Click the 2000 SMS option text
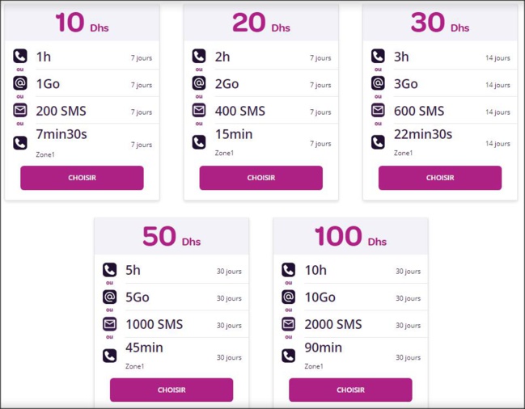Screen dimensions: 525x409 (333, 324)
